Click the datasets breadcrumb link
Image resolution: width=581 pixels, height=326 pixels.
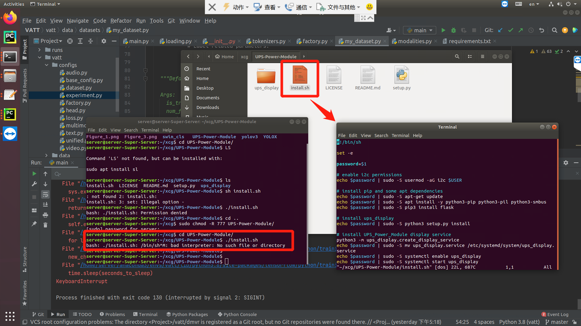pyautogui.click(x=90, y=30)
